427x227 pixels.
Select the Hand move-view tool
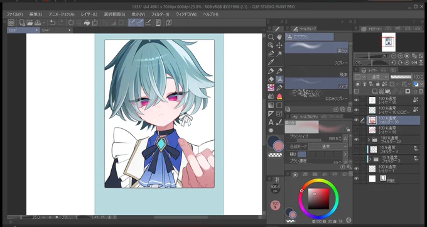tap(279, 37)
